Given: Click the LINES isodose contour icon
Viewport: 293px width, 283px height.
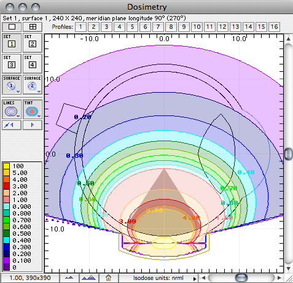Looking at the screenshot, I should click(x=12, y=109).
